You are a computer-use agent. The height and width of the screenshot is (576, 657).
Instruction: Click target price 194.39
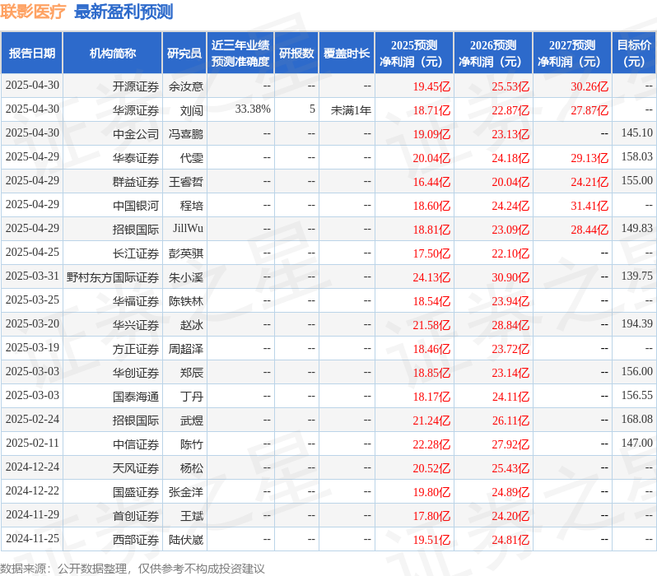pyautogui.click(x=637, y=324)
